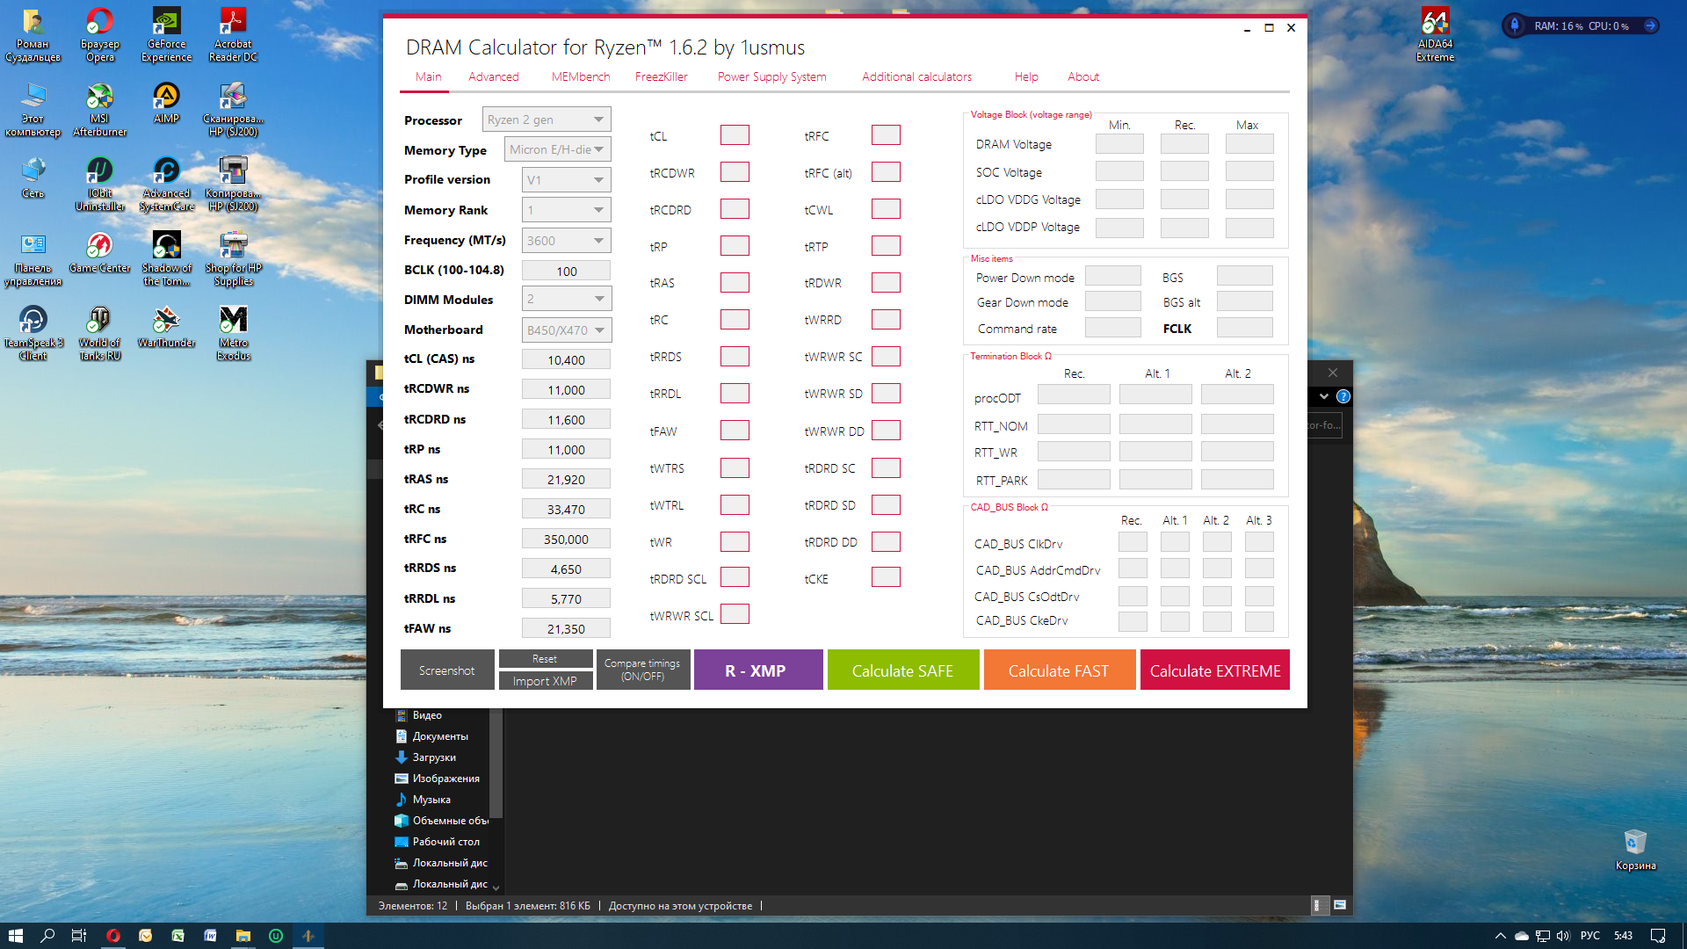Viewport: 1687px width, 949px height.
Task: Switch to the MEMbench tab
Action: coord(580,77)
